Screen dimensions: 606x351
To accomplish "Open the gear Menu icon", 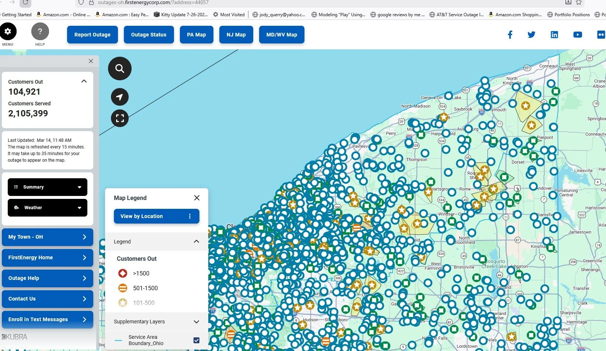I will click(x=8, y=31).
